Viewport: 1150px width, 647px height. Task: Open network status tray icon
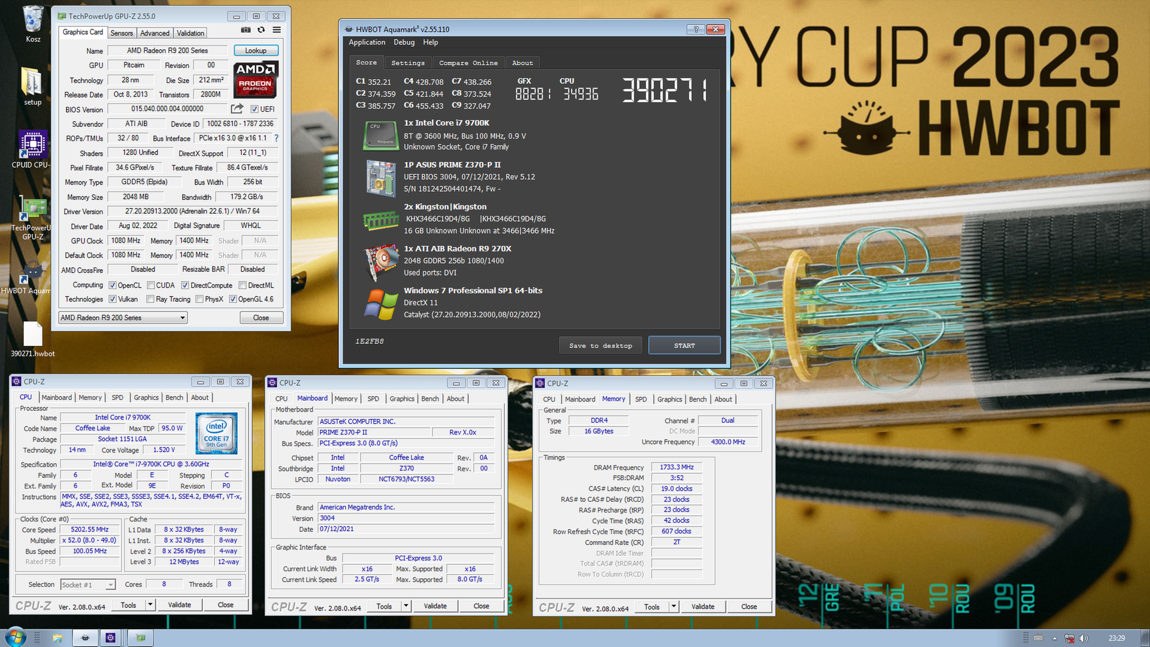tap(1069, 639)
